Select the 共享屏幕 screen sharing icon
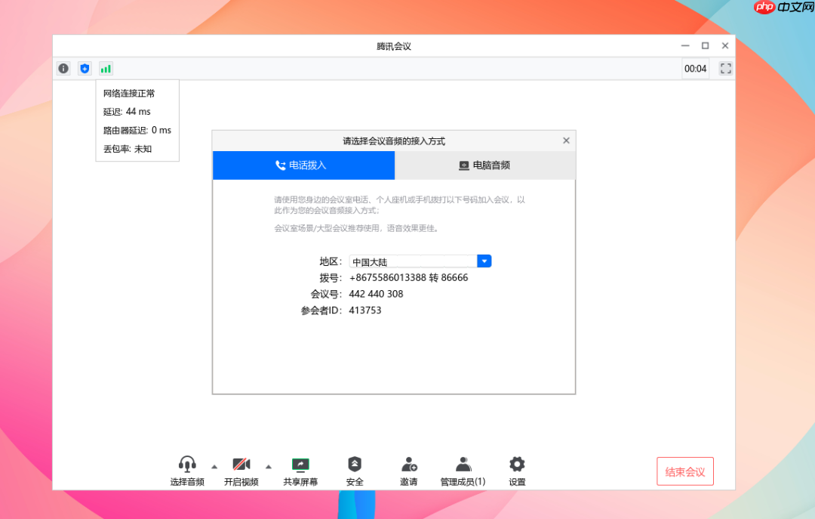 click(301, 464)
